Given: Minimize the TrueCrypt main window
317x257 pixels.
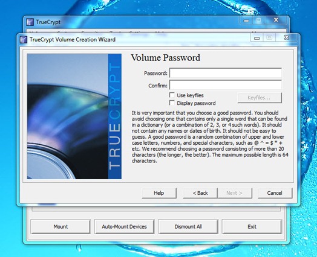Looking at the screenshot, I should tap(246, 21).
